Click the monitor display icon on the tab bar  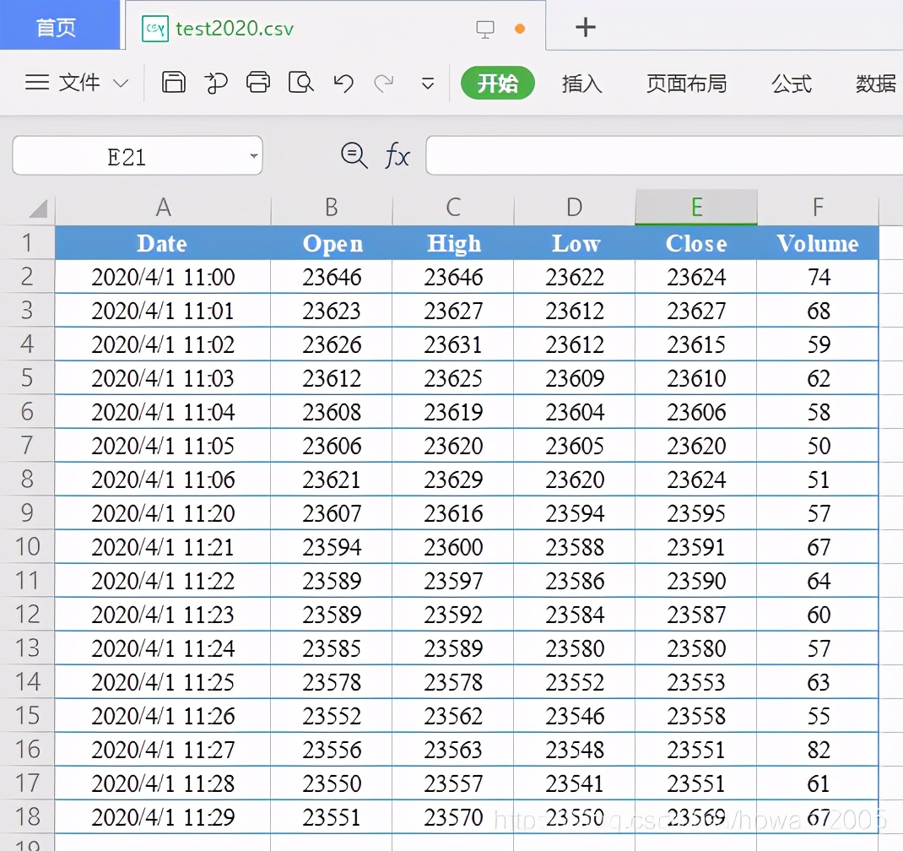[x=485, y=28]
